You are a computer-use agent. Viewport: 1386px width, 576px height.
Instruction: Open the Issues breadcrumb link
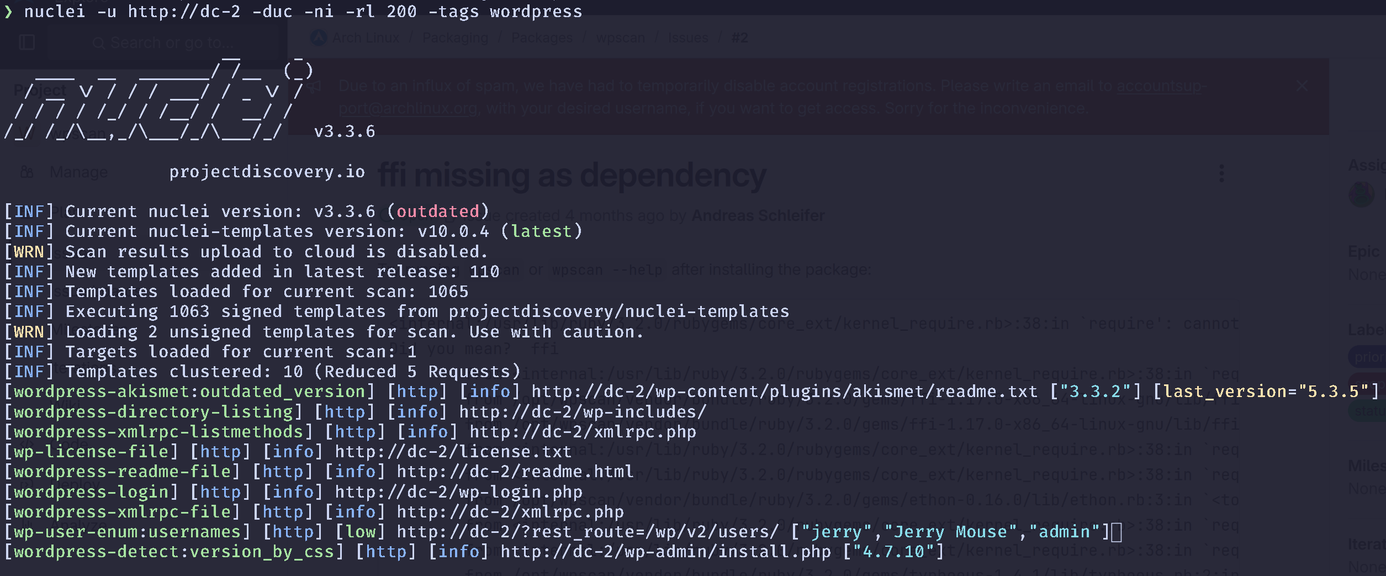pos(688,38)
